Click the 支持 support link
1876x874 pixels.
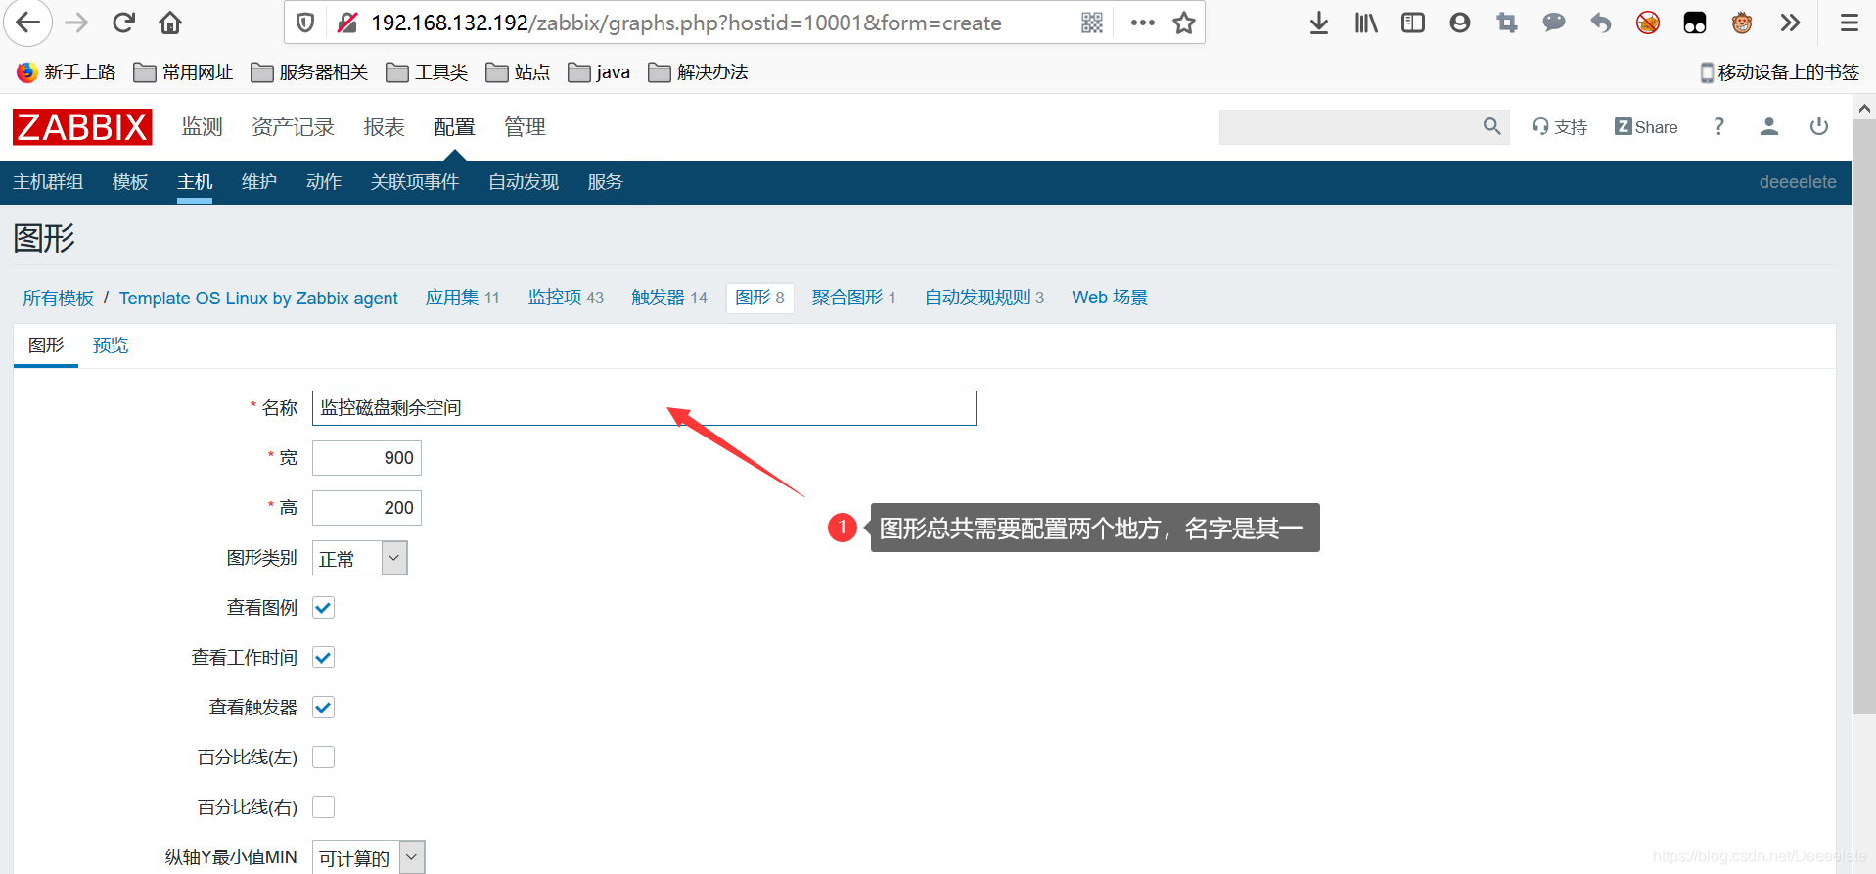(1560, 127)
